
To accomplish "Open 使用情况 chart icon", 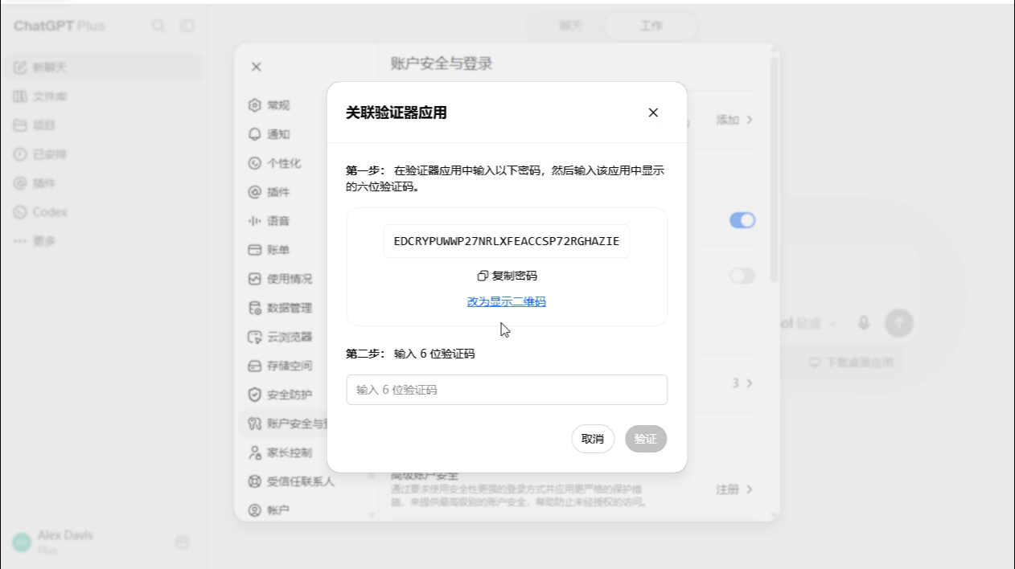I will (255, 279).
